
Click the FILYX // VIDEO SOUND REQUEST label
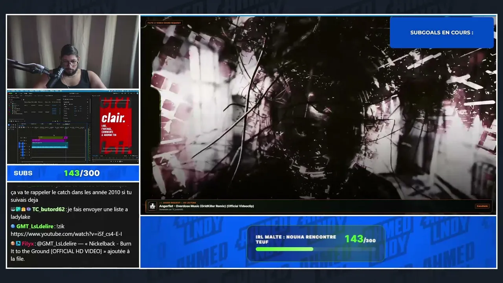tap(164, 23)
